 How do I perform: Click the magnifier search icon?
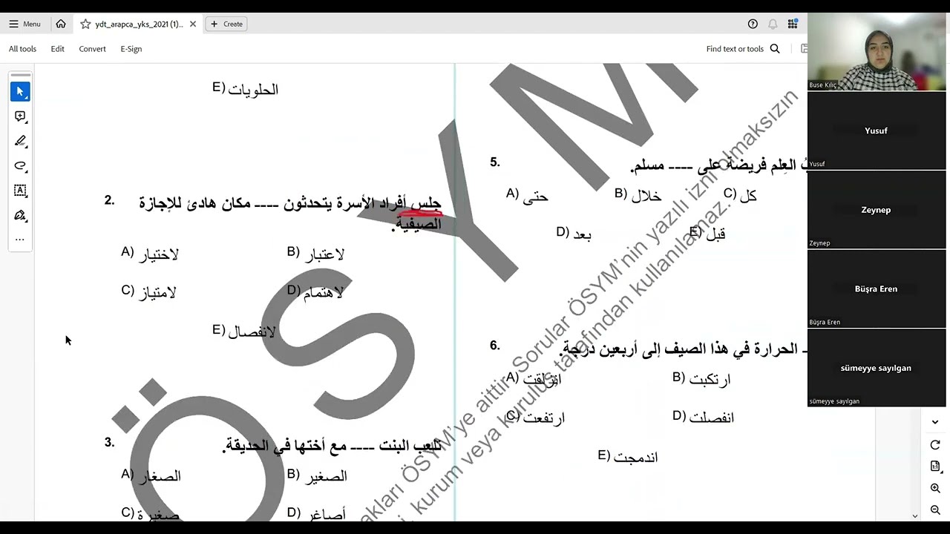[775, 49]
